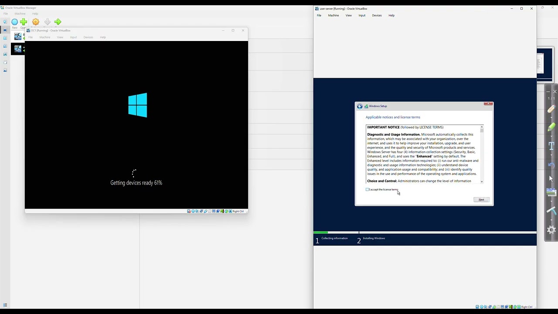Open Devices menu in DC1 window
The image size is (558, 314).
point(88,37)
